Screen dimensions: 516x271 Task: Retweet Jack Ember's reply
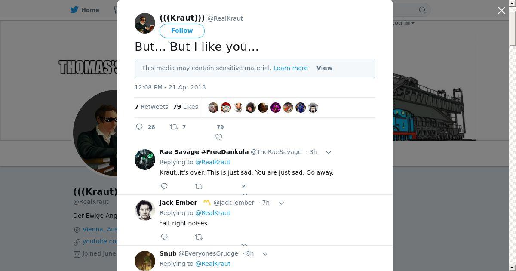pos(199,237)
